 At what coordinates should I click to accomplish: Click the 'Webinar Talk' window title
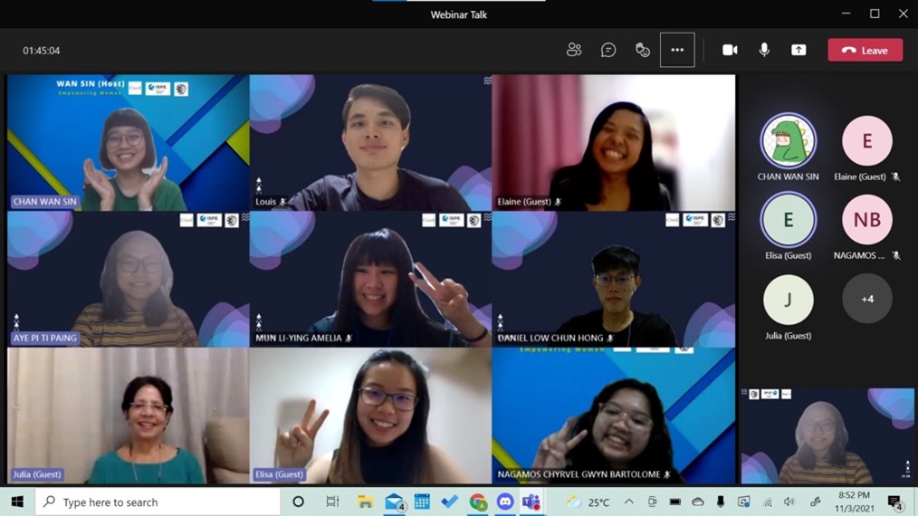tap(458, 15)
